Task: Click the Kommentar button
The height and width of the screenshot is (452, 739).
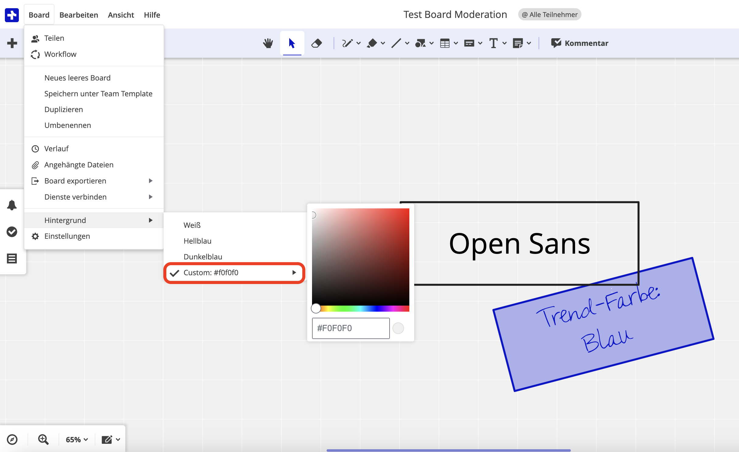Action: click(580, 43)
